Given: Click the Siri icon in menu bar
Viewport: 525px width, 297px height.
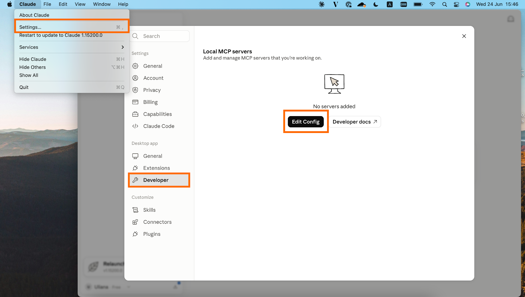Looking at the screenshot, I should tap(468, 4).
